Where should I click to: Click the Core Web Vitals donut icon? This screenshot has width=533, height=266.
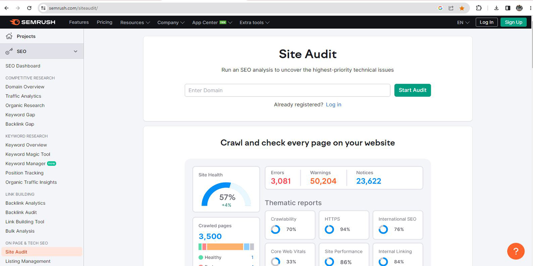point(275,262)
